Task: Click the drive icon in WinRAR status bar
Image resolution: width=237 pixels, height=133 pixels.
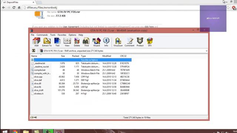Action: tap(32, 117)
